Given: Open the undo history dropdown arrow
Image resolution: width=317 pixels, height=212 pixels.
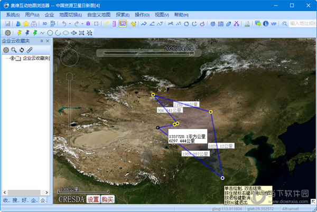Looking at the screenshot, I should [x=70, y=24].
